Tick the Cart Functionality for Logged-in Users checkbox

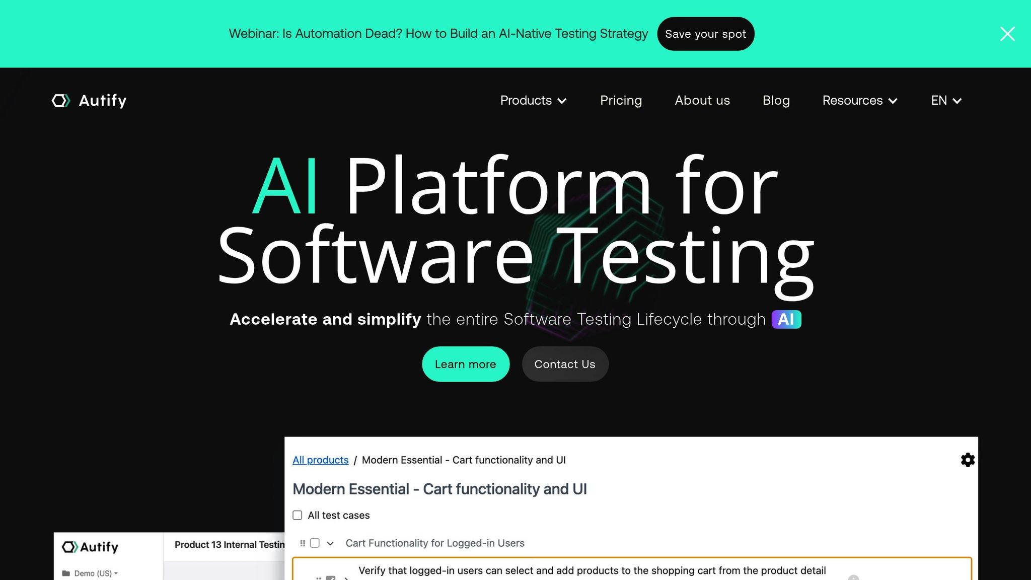315,543
